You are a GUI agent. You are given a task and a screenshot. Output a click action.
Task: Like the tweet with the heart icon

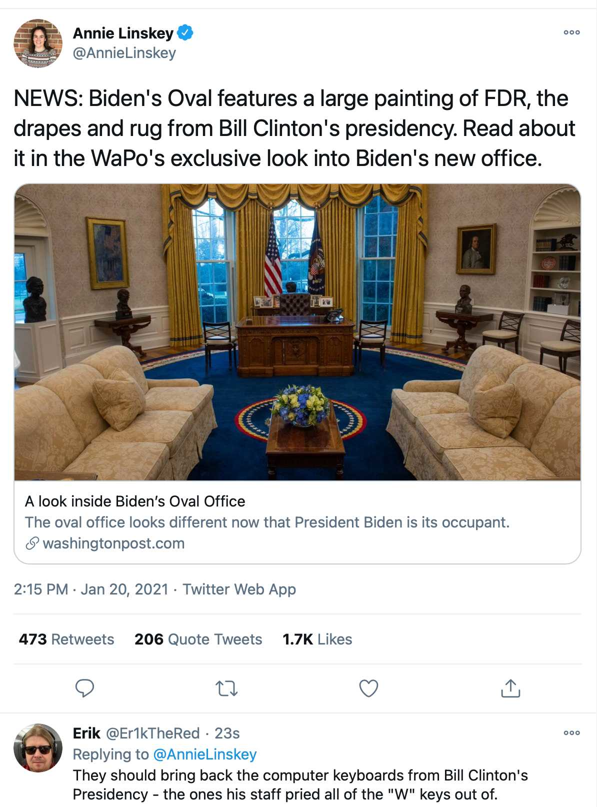(369, 688)
